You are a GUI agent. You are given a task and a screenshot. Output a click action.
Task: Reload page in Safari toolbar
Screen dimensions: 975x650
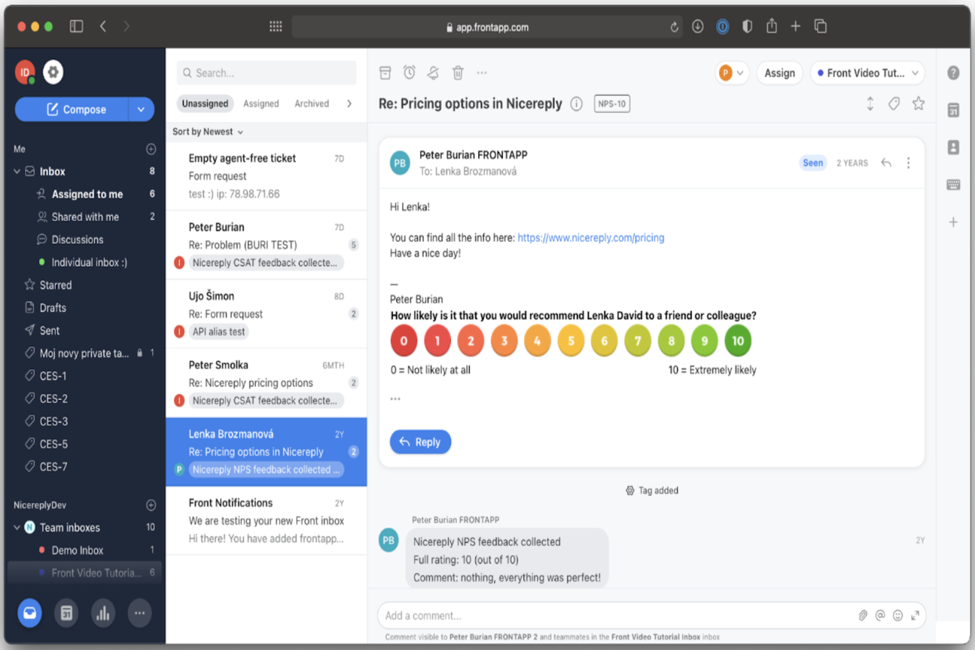pyautogui.click(x=674, y=27)
